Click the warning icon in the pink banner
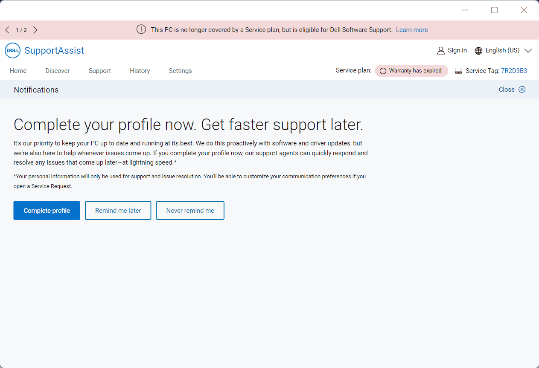 141,29
